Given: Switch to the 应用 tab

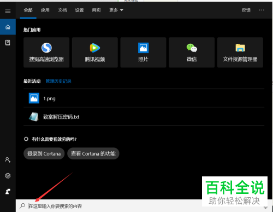Looking at the screenshot, I should [x=45, y=10].
